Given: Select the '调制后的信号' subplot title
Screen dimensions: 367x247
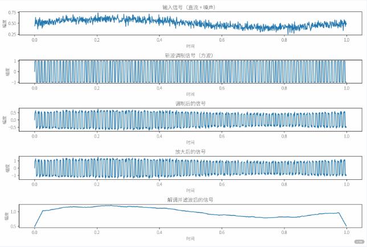Looking at the screenshot, I should pyautogui.click(x=190, y=104).
